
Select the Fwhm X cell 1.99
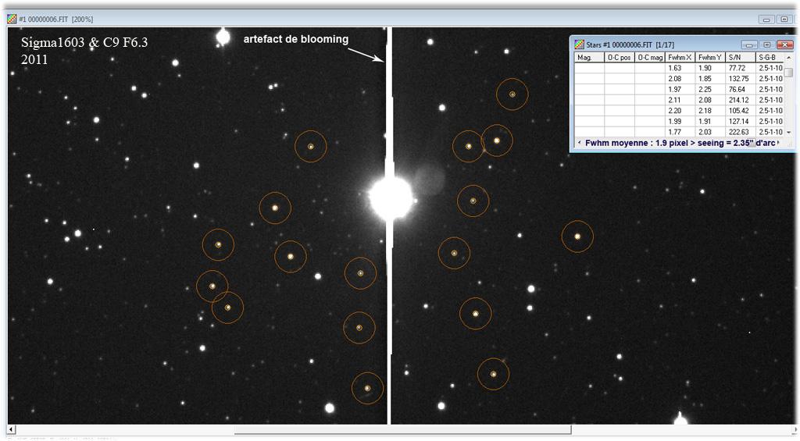(x=680, y=121)
